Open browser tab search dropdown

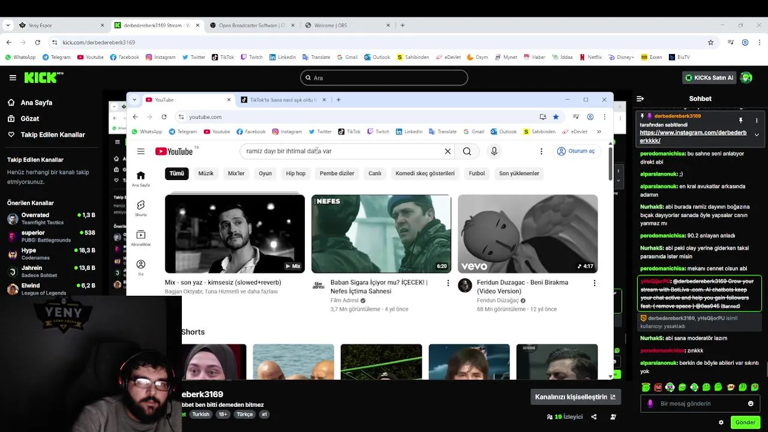[7, 25]
